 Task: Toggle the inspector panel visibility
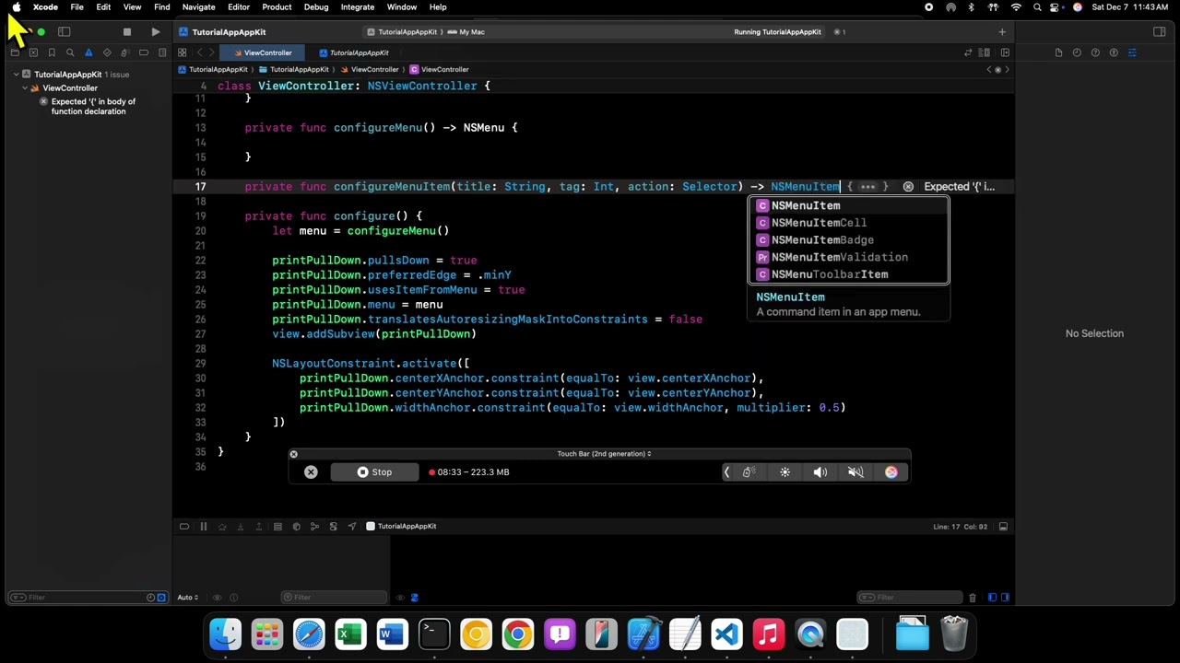coord(1160,32)
